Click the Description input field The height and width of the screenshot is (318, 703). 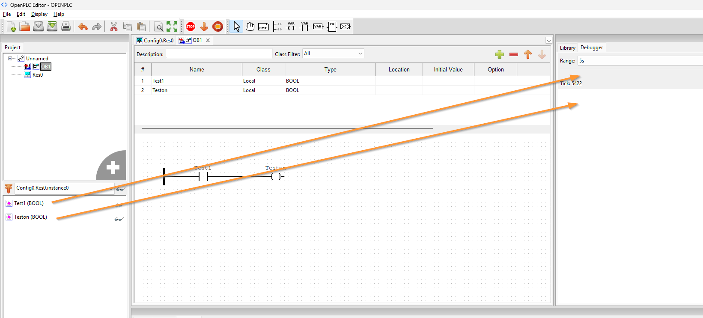click(x=219, y=54)
